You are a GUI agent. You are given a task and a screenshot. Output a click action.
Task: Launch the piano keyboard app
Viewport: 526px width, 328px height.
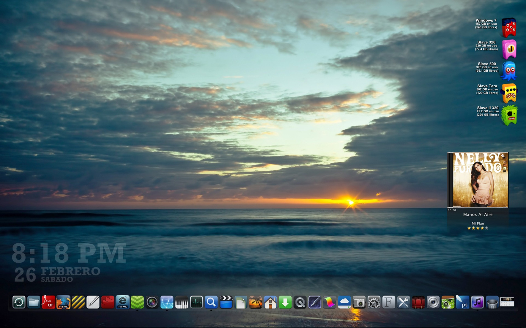pos(182,302)
